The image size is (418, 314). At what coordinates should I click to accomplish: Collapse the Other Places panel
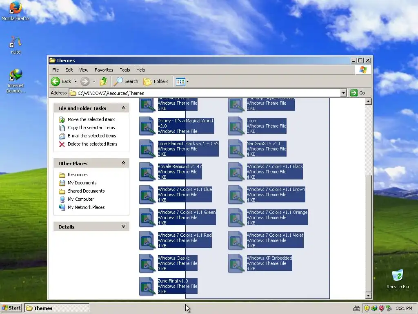(x=123, y=163)
